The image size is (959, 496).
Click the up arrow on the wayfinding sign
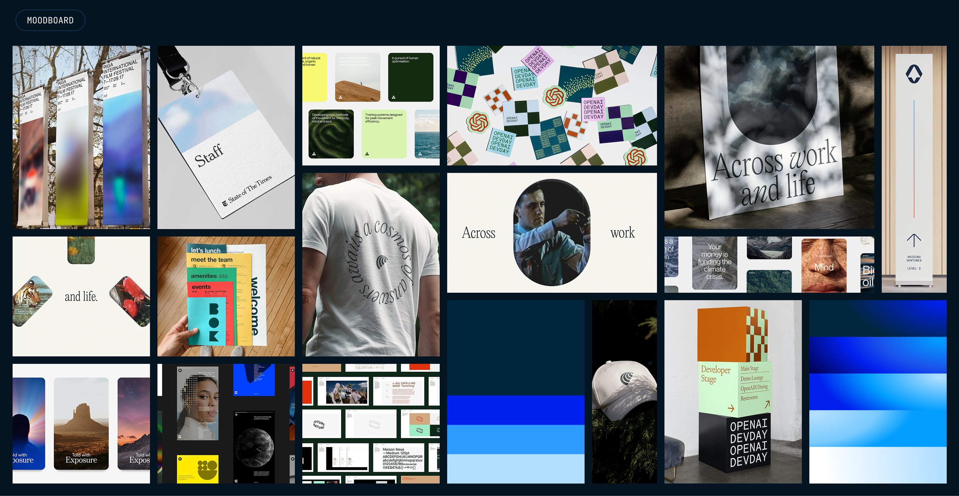[914, 240]
